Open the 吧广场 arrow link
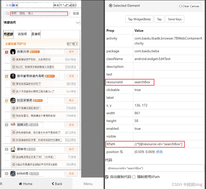This screenshot has height=189, width=206. click(72, 44)
